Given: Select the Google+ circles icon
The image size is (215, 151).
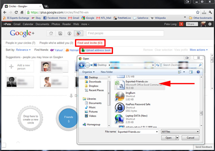Looking at the screenshot, I should [x=79, y=33].
